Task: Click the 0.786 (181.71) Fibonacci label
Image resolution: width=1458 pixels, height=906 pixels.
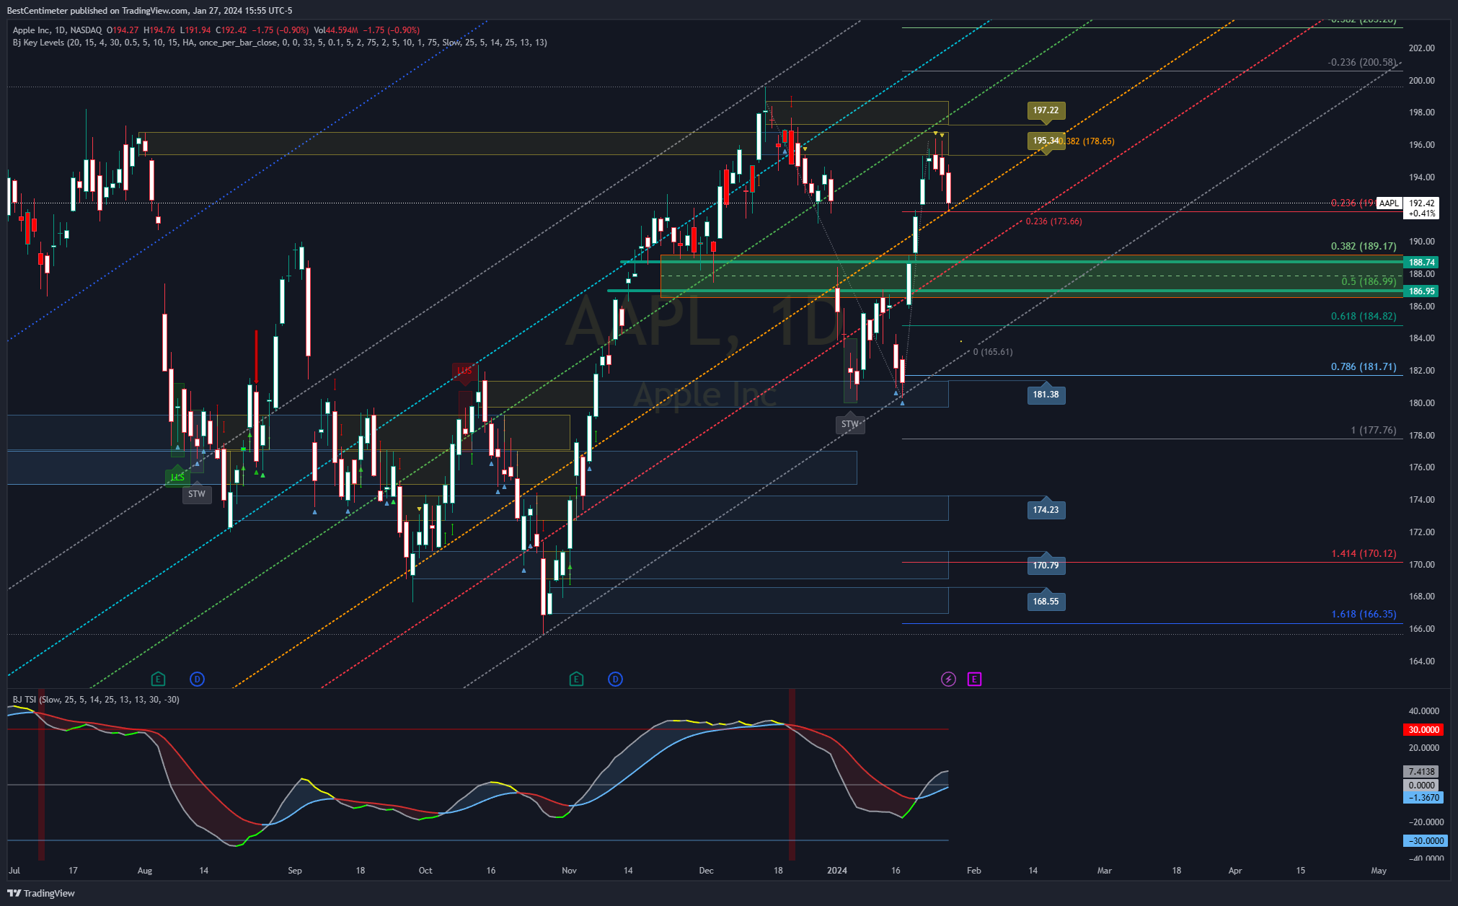Action: tap(1364, 366)
